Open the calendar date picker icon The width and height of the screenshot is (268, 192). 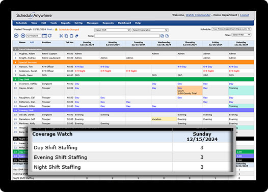coord(44,36)
